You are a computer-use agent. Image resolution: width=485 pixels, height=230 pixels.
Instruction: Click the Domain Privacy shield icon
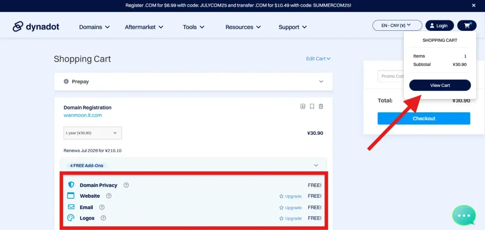71,185
